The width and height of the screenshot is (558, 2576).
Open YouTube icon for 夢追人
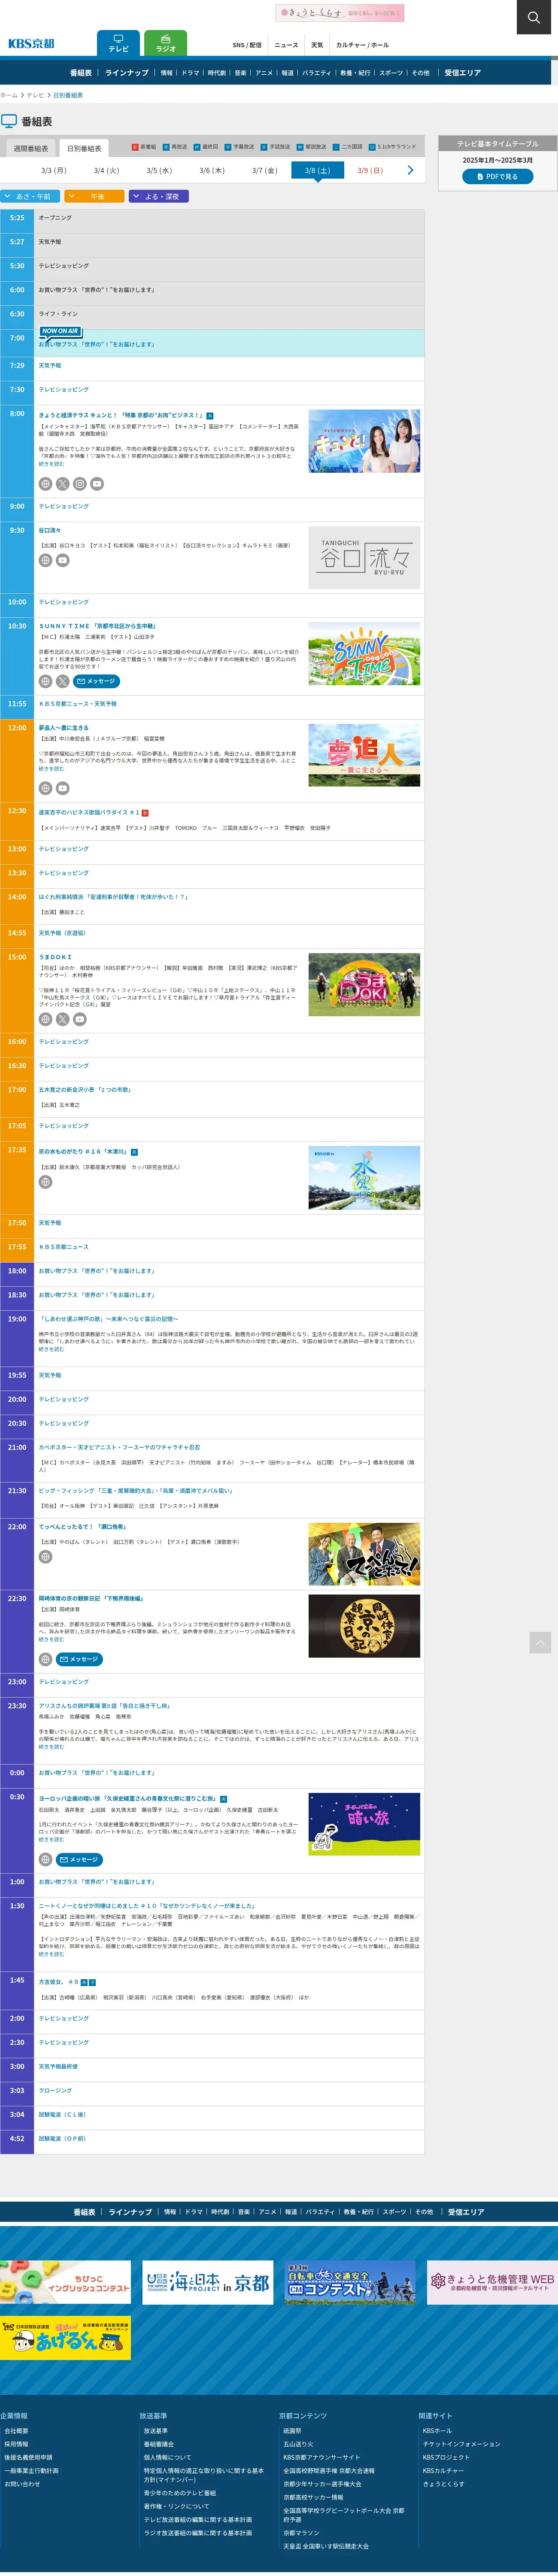(62, 788)
